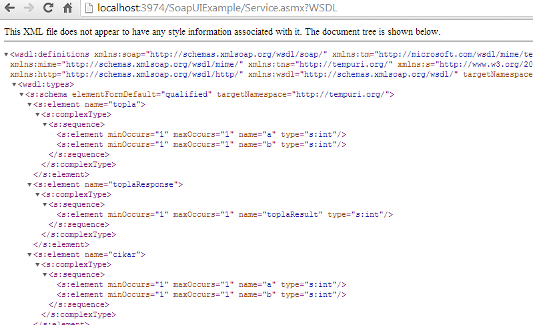Image resolution: width=533 pixels, height=325 pixels.
Task: Collapse the s:schema node
Action: pyautogui.click(x=22, y=95)
